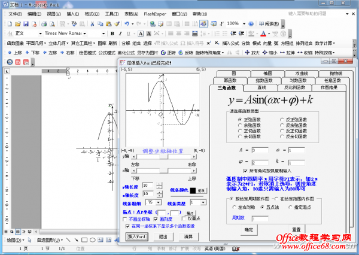This screenshot has width=359, height=255.
Task: Click the underline formatting icon
Action: 128,34
